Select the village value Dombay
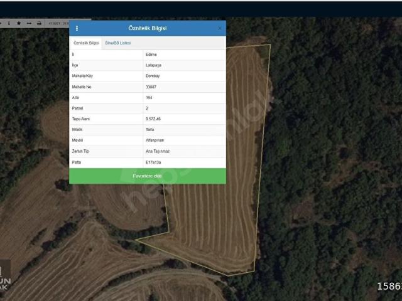This screenshot has height=301, width=402. coord(153,76)
